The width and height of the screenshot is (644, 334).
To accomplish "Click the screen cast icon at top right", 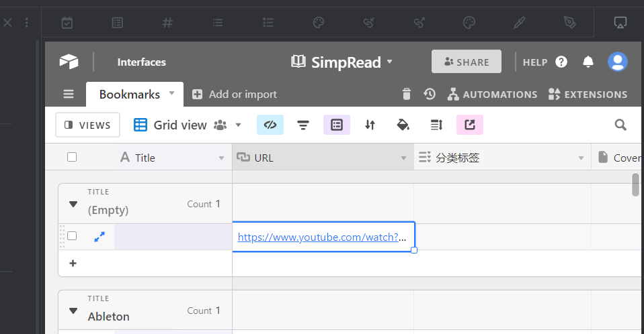I will point(620,23).
